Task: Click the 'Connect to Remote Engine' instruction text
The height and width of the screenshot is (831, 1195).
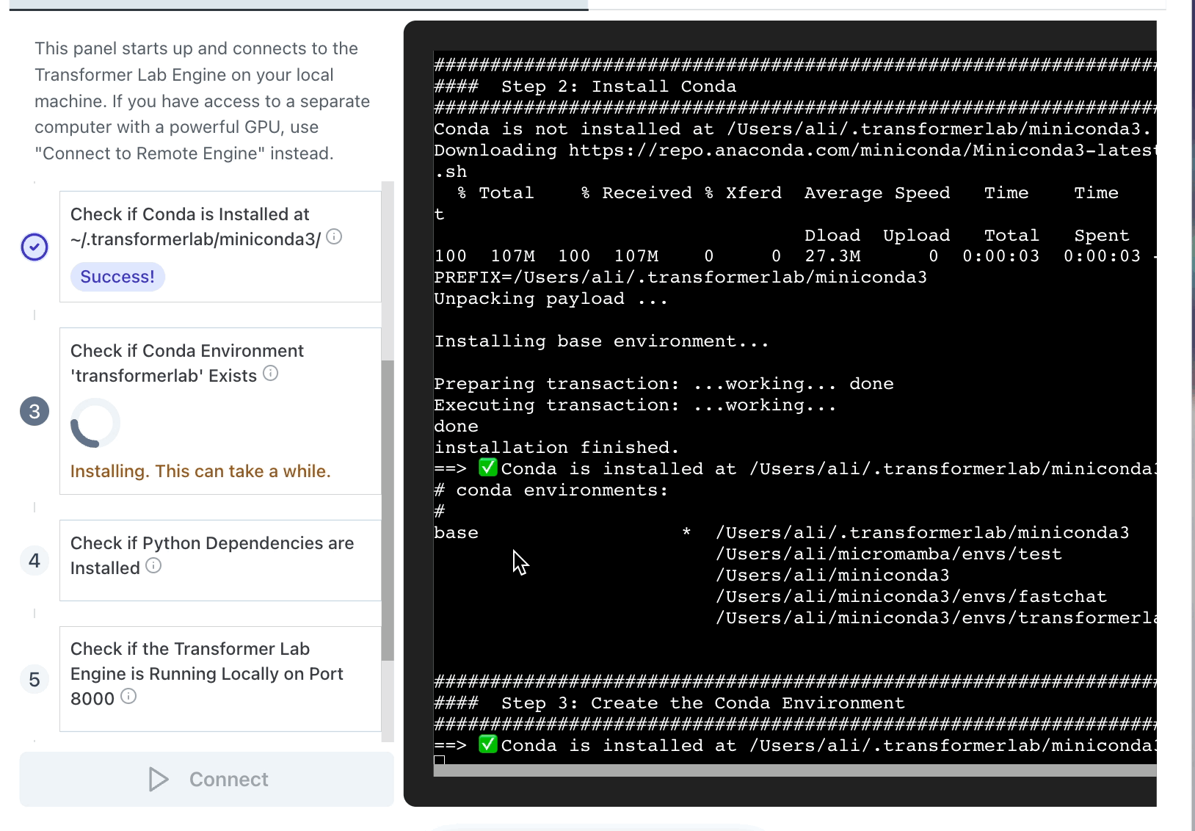Action: (184, 153)
